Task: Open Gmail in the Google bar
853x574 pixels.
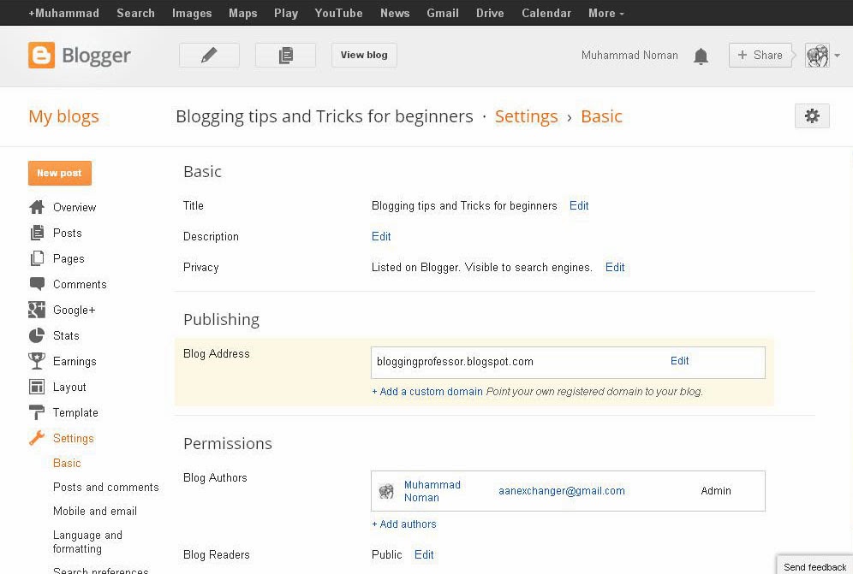Action: pos(442,13)
